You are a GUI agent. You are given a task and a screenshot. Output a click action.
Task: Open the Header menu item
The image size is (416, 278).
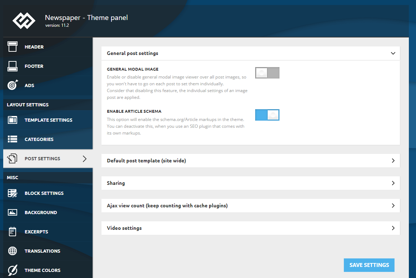[48, 47]
